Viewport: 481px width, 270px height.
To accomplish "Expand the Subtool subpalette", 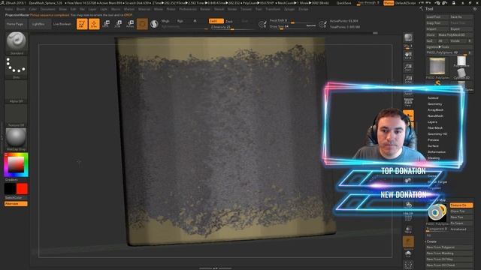I will coord(433,98).
